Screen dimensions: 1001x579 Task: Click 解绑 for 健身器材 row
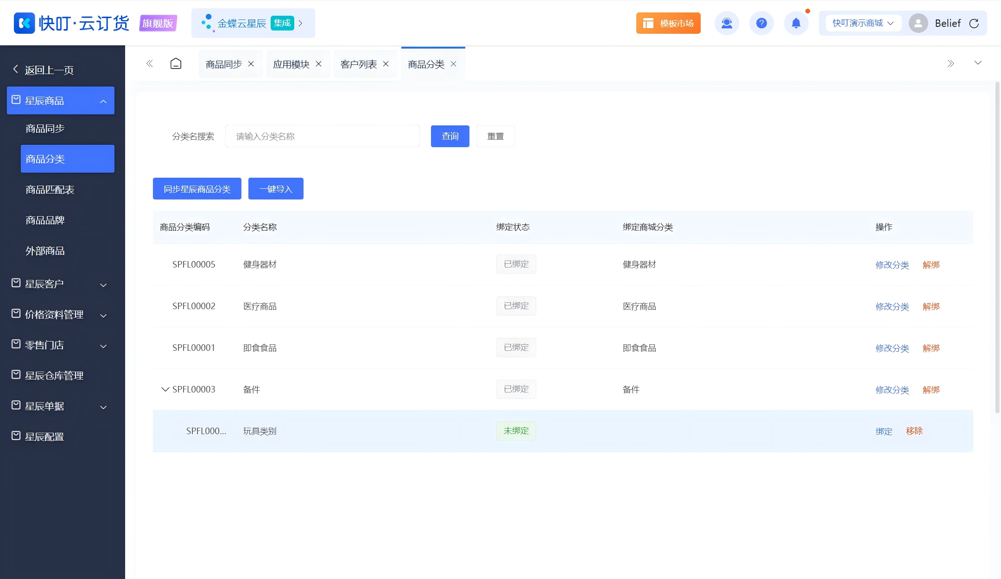coord(931,265)
